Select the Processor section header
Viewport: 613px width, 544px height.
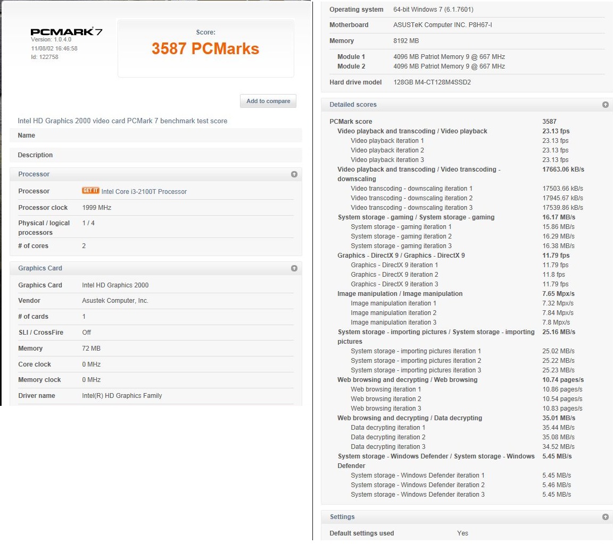pyautogui.click(x=155, y=174)
